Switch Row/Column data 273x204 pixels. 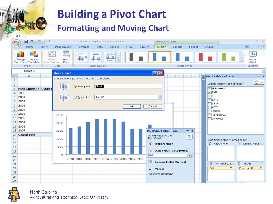point(52,57)
